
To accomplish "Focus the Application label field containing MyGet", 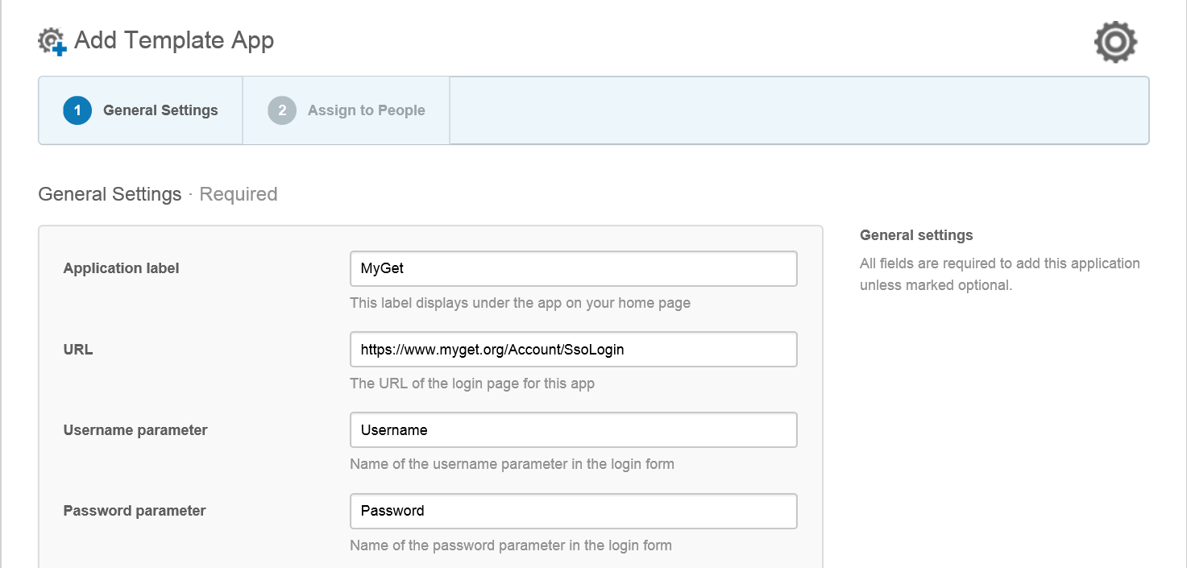I will tap(574, 268).
